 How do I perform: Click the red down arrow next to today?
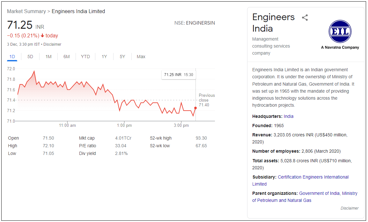pyautogui.click(x=42, y=36)
